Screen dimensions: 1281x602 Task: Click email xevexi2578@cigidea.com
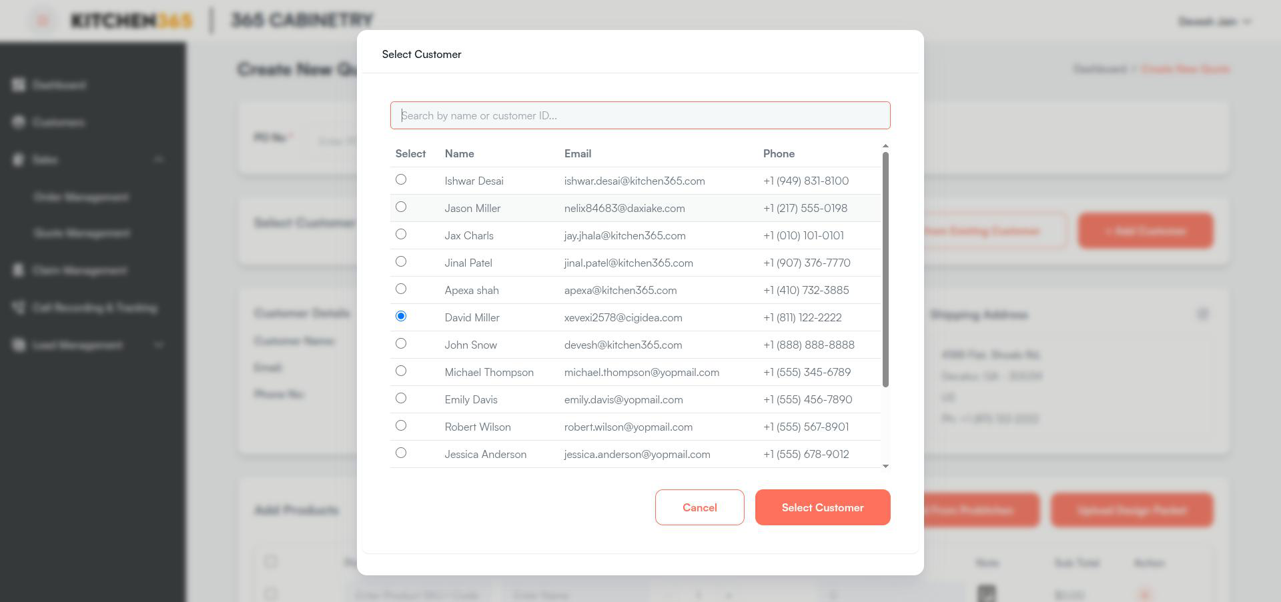[x=623, y=317]
